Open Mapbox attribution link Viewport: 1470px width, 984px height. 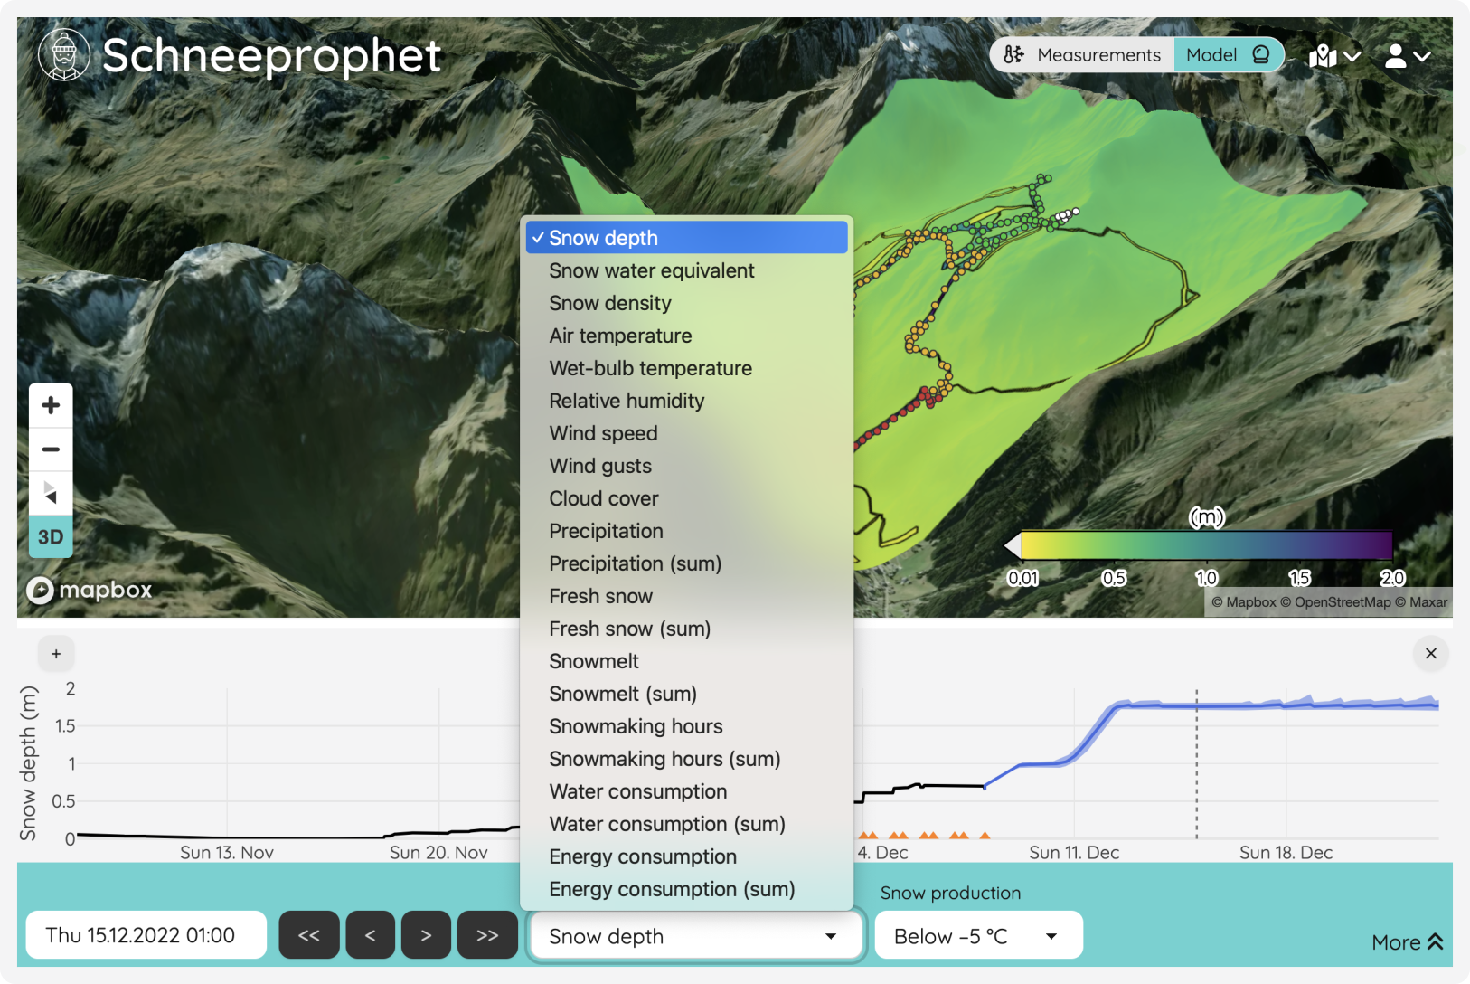(1244, 602)
